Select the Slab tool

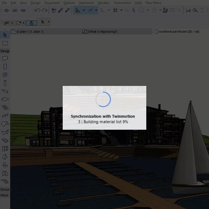pyautogui.click(x=5, y=99)
